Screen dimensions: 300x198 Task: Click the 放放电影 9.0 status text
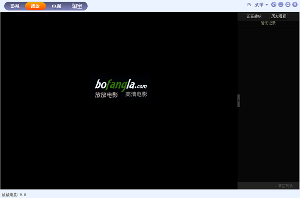14,195
